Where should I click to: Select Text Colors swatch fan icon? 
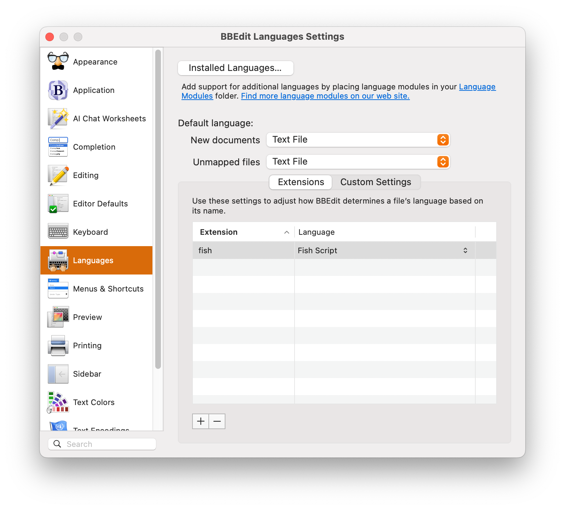point(58,402)
